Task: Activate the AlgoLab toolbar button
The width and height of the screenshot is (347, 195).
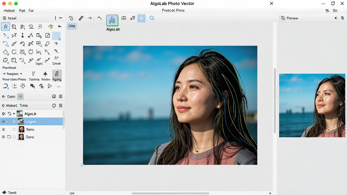Action: (112, 20)
